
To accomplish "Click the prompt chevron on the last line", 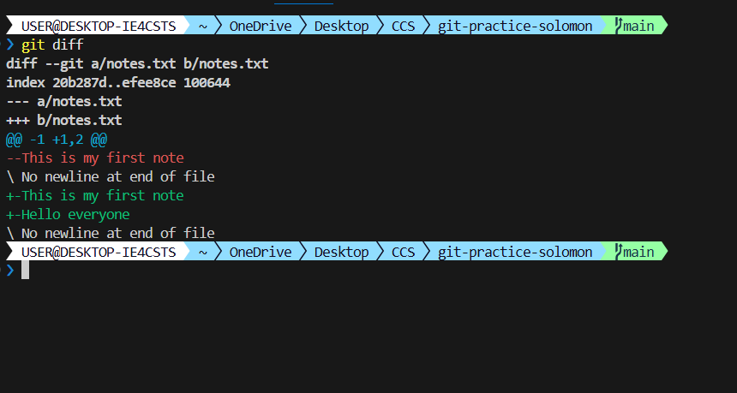I will click(x=10, y=271).
